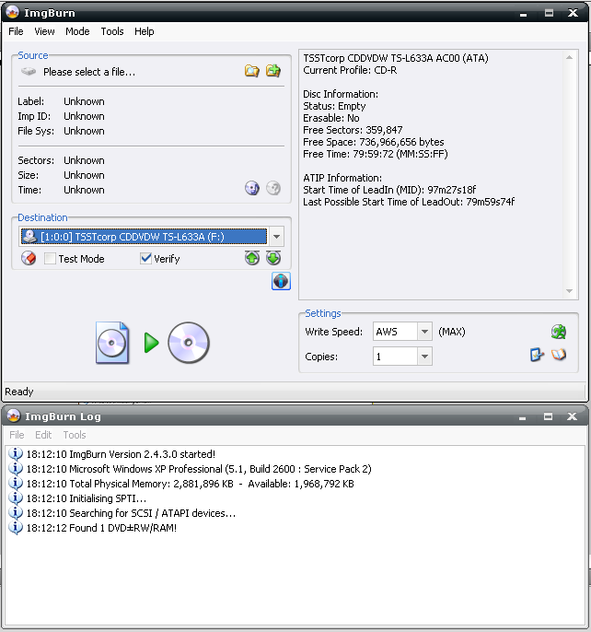Click the change book type icon
This screenshot has height=632, width=591.
pyautogui.click(x=559, y=355)
